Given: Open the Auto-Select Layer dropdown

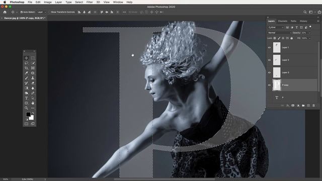Looking at the screenshot, I should (41, 12).
